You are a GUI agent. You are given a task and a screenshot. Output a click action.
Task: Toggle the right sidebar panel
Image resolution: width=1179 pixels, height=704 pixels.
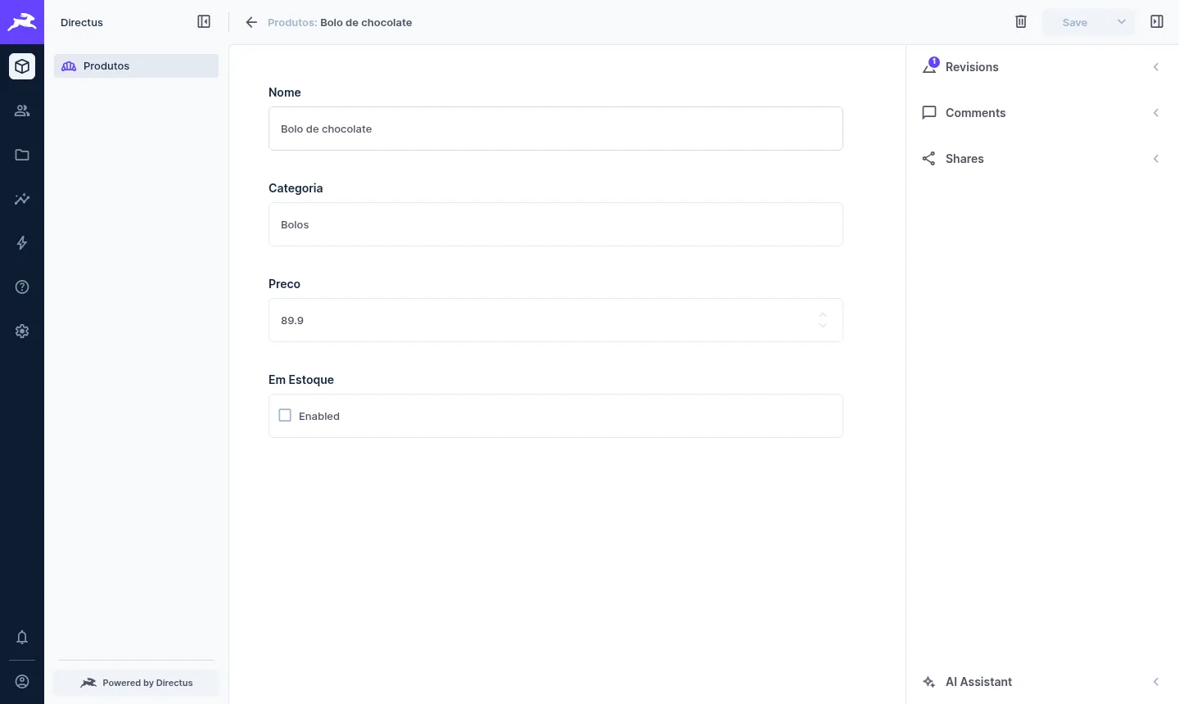[x=1157, y=22]
